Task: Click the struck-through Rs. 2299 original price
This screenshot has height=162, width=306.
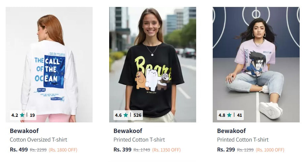Action: tap(38, 150)
